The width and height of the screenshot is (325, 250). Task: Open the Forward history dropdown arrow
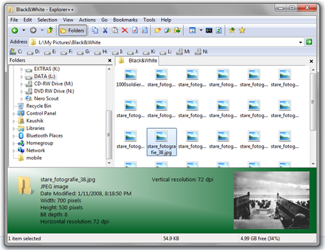[x=42, y=30]
